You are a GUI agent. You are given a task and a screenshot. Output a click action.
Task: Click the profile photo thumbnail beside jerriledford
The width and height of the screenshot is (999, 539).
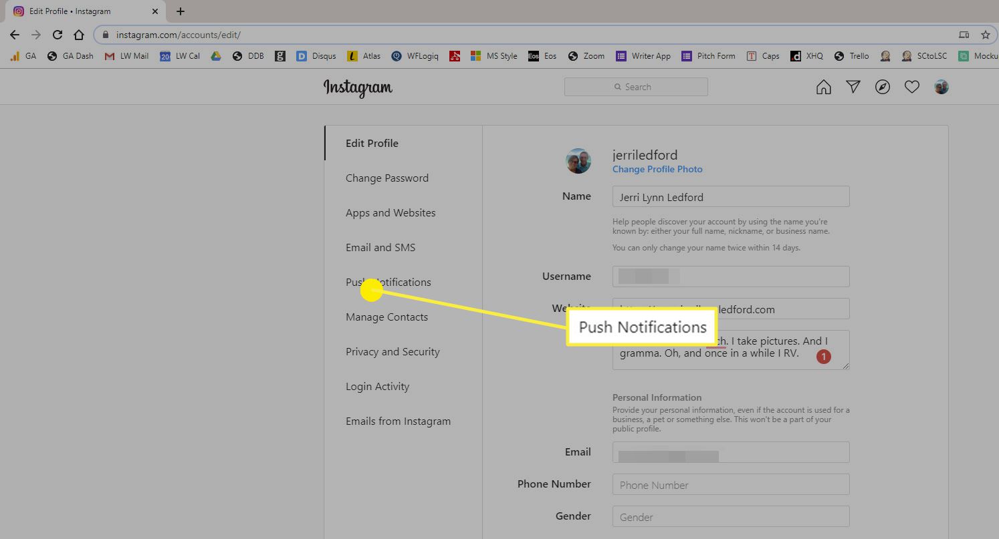(x=578, y=161)
